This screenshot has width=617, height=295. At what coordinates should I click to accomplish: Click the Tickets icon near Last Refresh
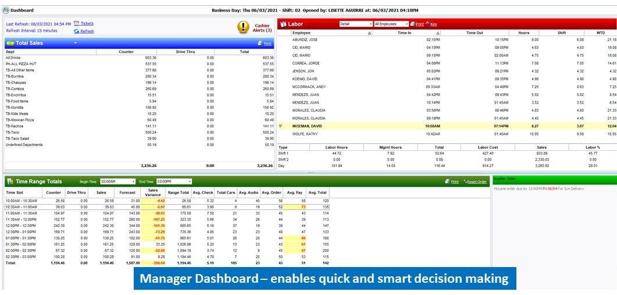pyautogui.click(x=76, y=24)
